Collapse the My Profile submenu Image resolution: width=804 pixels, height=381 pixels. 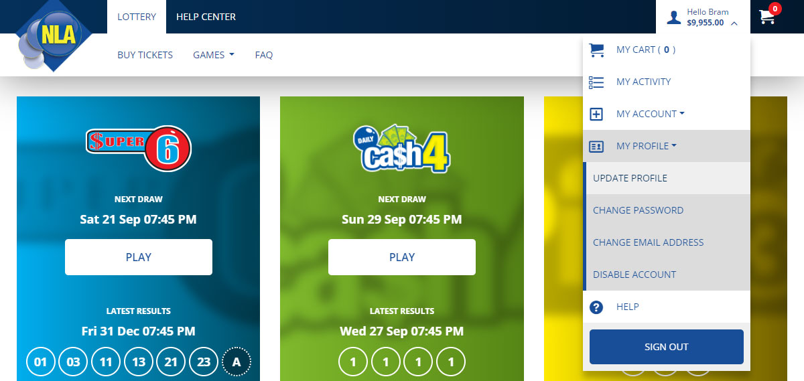[x=647, y=146]
